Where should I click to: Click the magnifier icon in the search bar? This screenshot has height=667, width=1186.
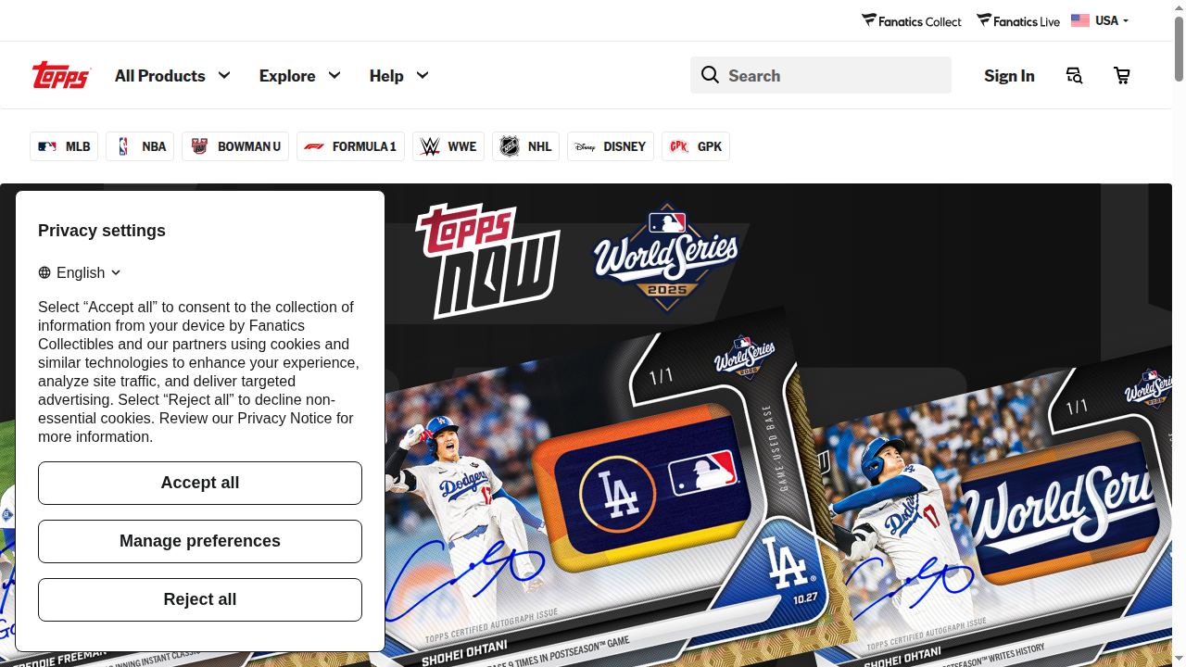click(710, 75)
